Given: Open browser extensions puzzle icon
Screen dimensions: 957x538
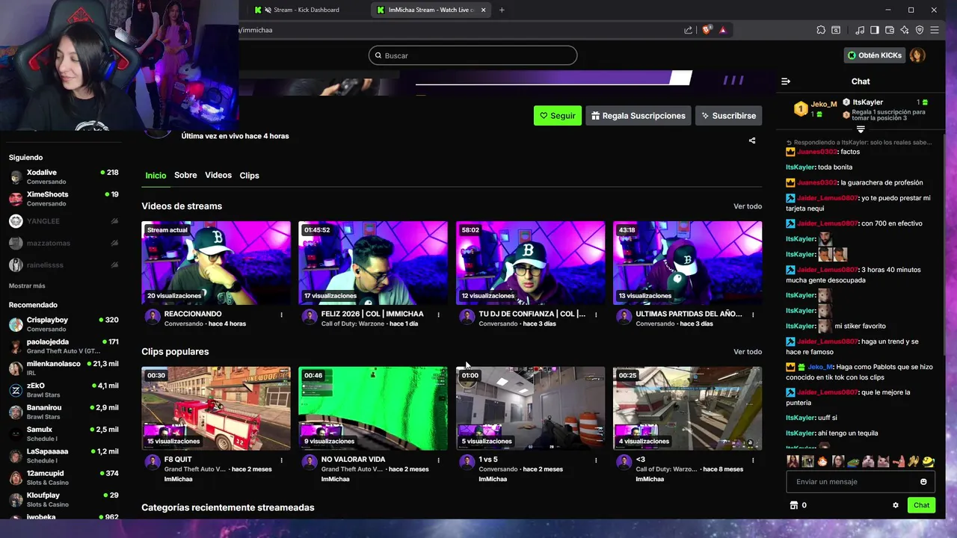Looking at the screenshot, I should tap(821, 30).
